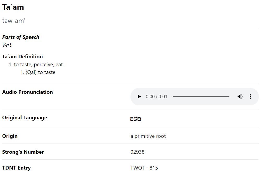Click the 0:00 / 0:01 time display

coord(156,97)
